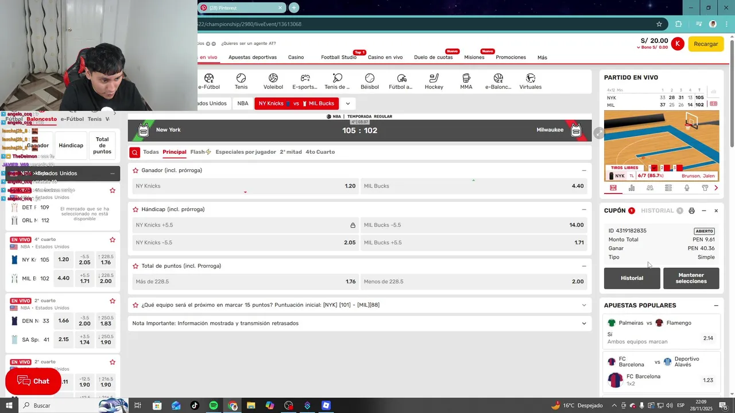Favorite the DET vs ORL game star
735x413 pixels.
(x=113, y=190)
